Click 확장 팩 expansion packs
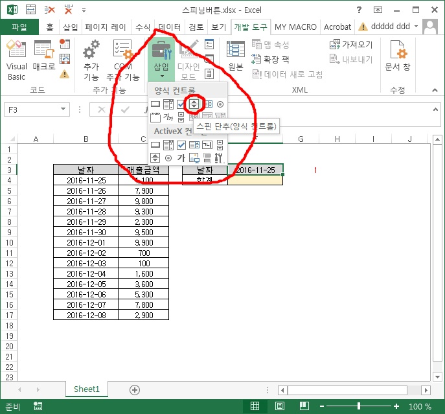Screen dimensions: 445x414 pos(270,60)
